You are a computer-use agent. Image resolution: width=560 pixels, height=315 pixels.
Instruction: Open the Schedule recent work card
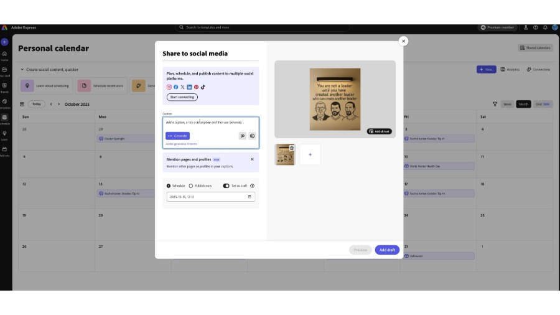click(x=101, y=86)
